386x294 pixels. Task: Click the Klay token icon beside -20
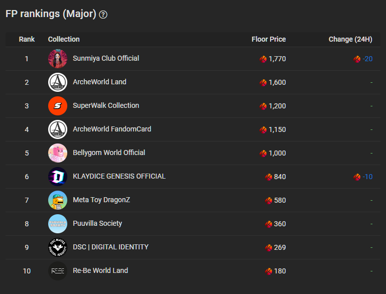[357, 59]
